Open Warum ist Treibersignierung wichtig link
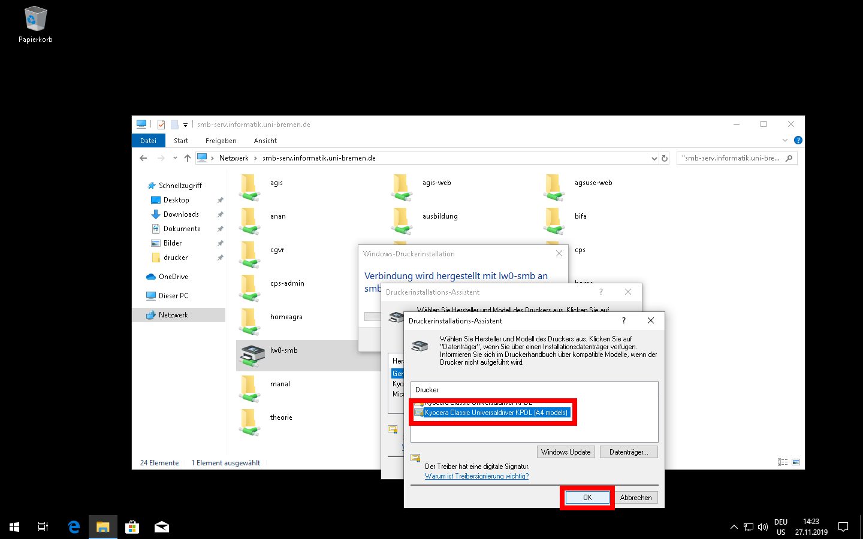 (476, 476)
